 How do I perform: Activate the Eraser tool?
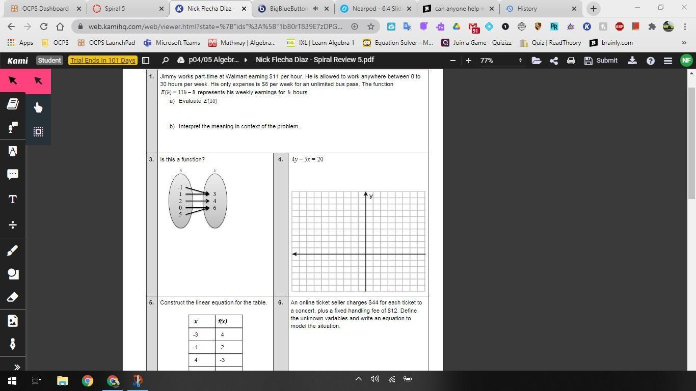point(13,297)
